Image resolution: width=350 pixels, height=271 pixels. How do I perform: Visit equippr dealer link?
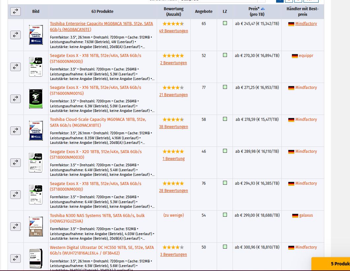coord(306,56)
